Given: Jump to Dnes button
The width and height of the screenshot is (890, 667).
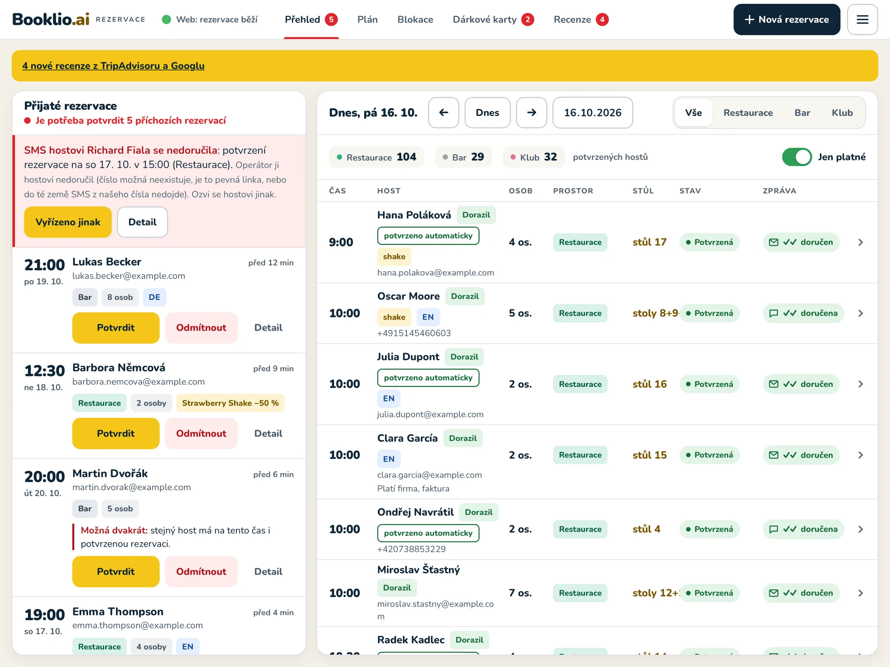Looking at the screenshot, I should pyautogui.click(x=487, y=113).
